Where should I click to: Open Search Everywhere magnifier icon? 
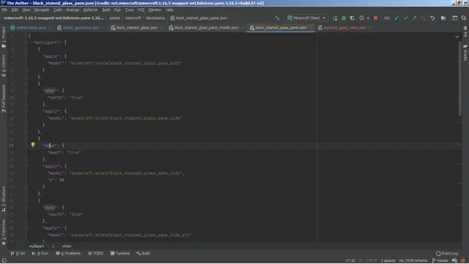pyautogui.click(x=464, y=18)
